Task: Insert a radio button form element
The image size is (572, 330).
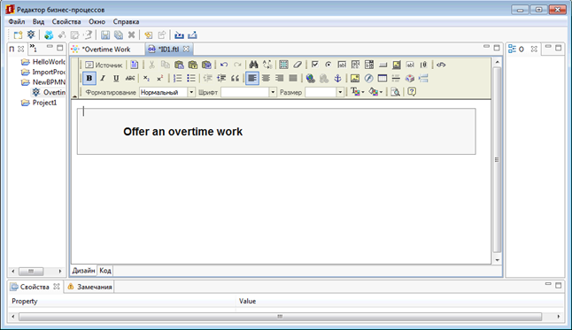Action: tap(329, 65)
